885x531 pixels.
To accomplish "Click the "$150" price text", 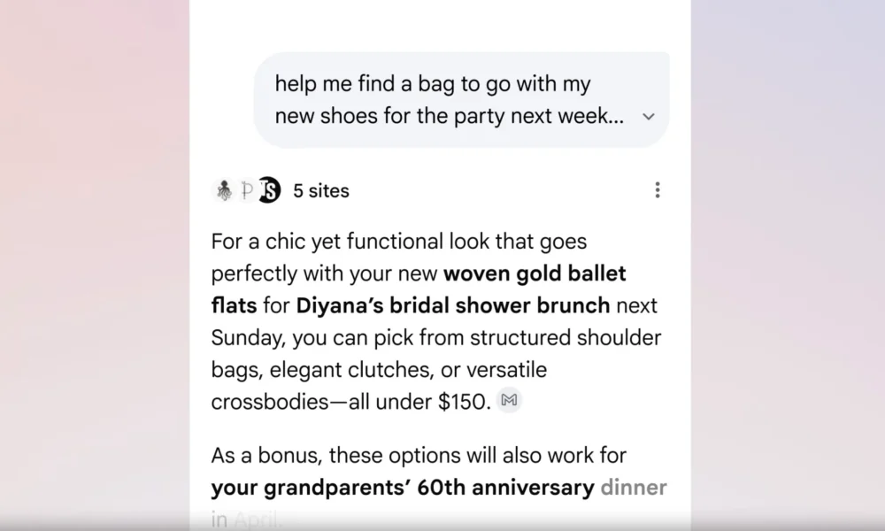I will [x=461, y=401].
